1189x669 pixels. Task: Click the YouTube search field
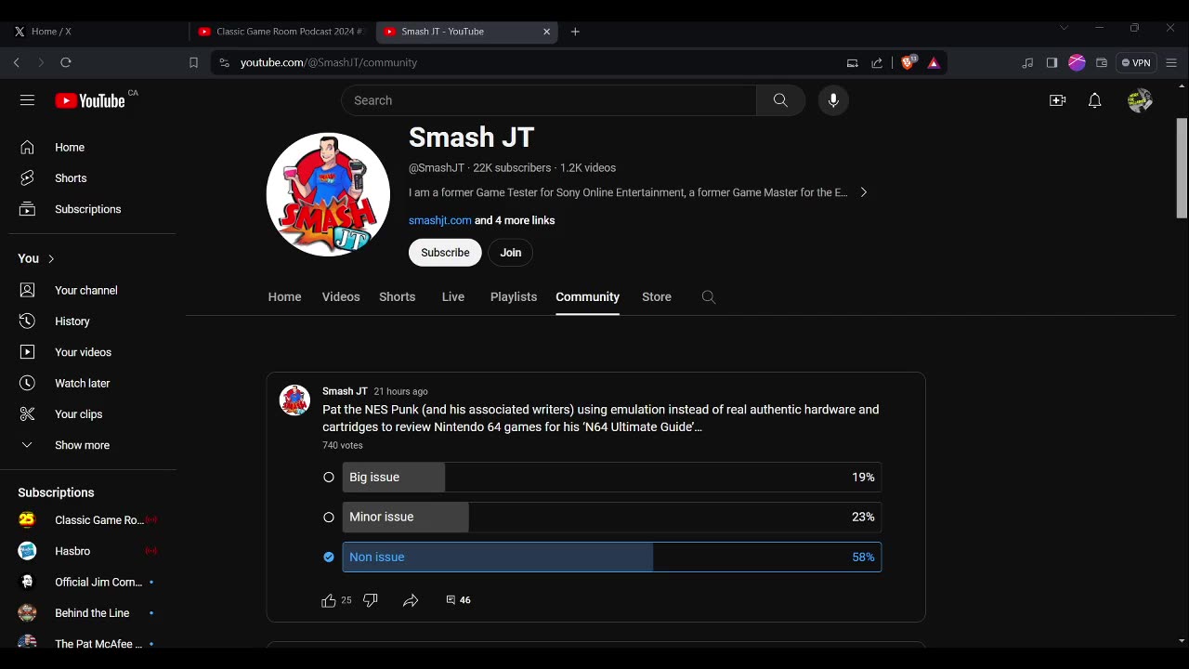[x=549, y=100]
